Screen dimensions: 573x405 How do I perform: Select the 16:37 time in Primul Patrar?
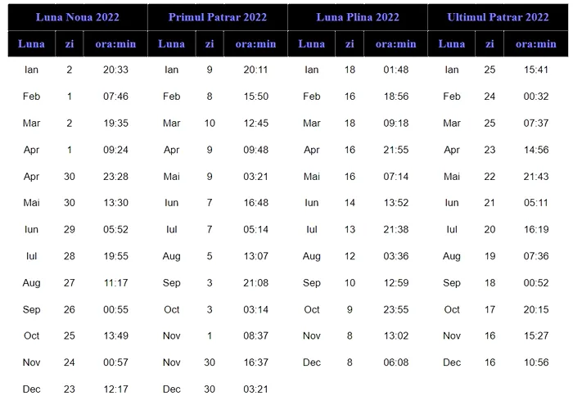(x=256, y=362)
